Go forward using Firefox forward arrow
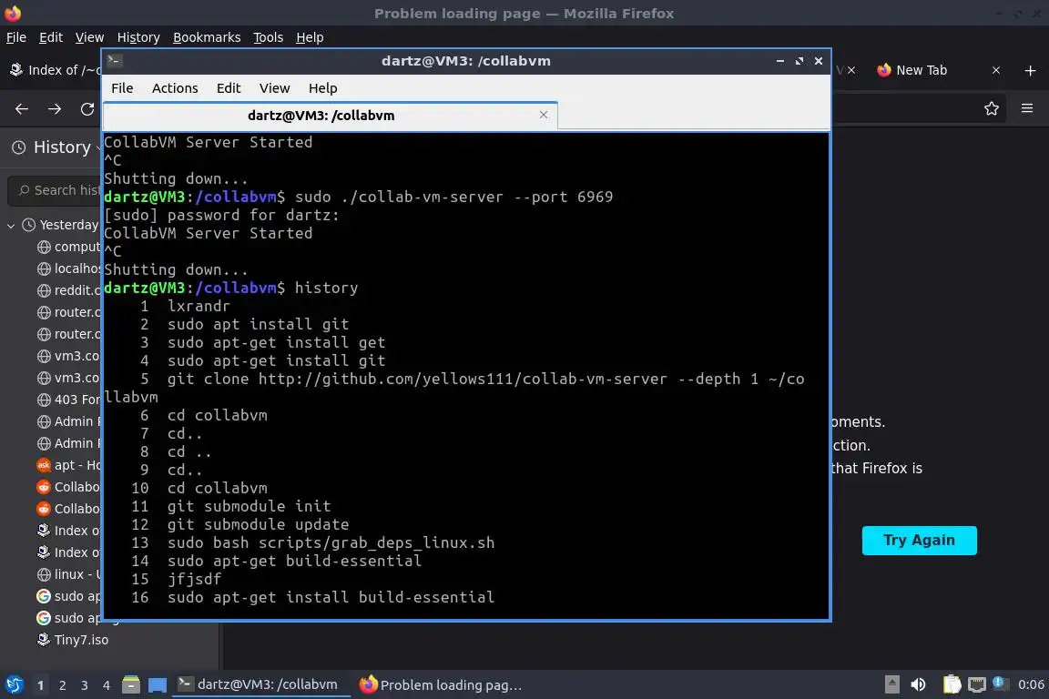The height and width of the screenshot is (699, 1049). 55,108
